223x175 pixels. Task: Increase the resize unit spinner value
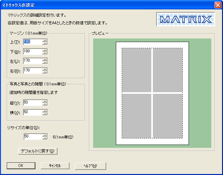tap(45, 135)
